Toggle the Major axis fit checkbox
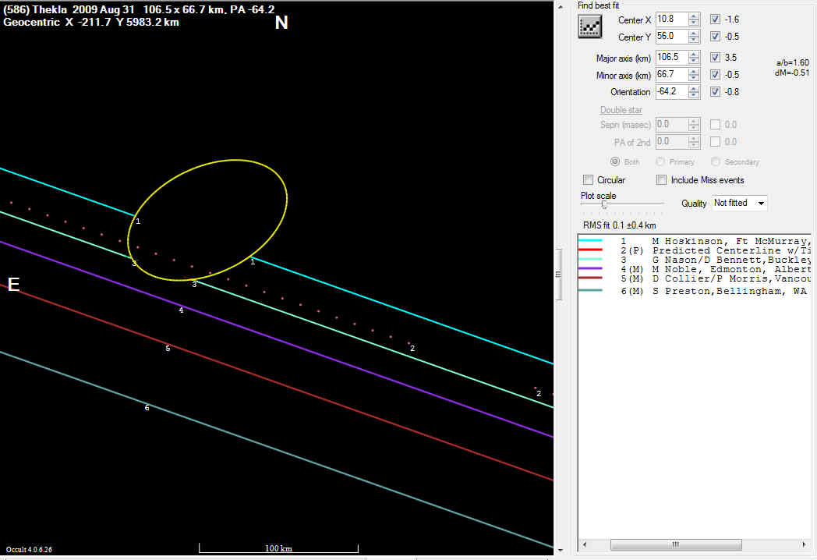Viewport: 817px width, 560px height. tap(716, 58)
